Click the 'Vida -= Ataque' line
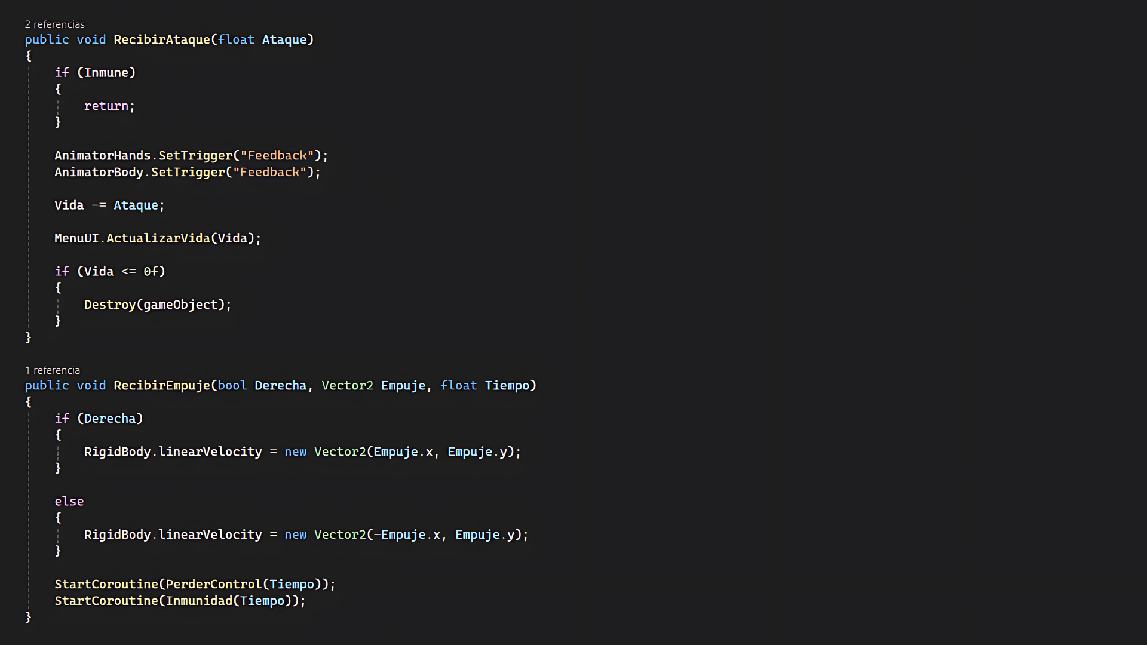The width and height of the screenshot is (1147, 645). pyautogui.click(x=109, y=205)
